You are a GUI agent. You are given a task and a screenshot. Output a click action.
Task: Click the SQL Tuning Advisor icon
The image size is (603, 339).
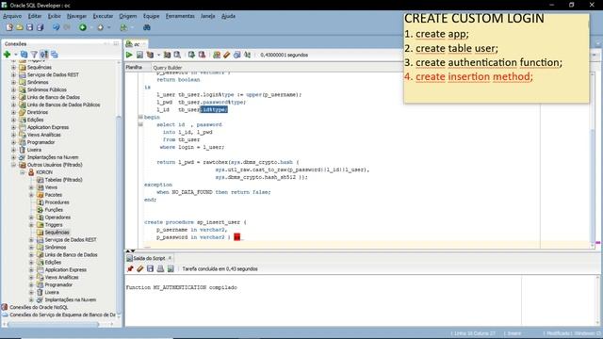(177, 55)
